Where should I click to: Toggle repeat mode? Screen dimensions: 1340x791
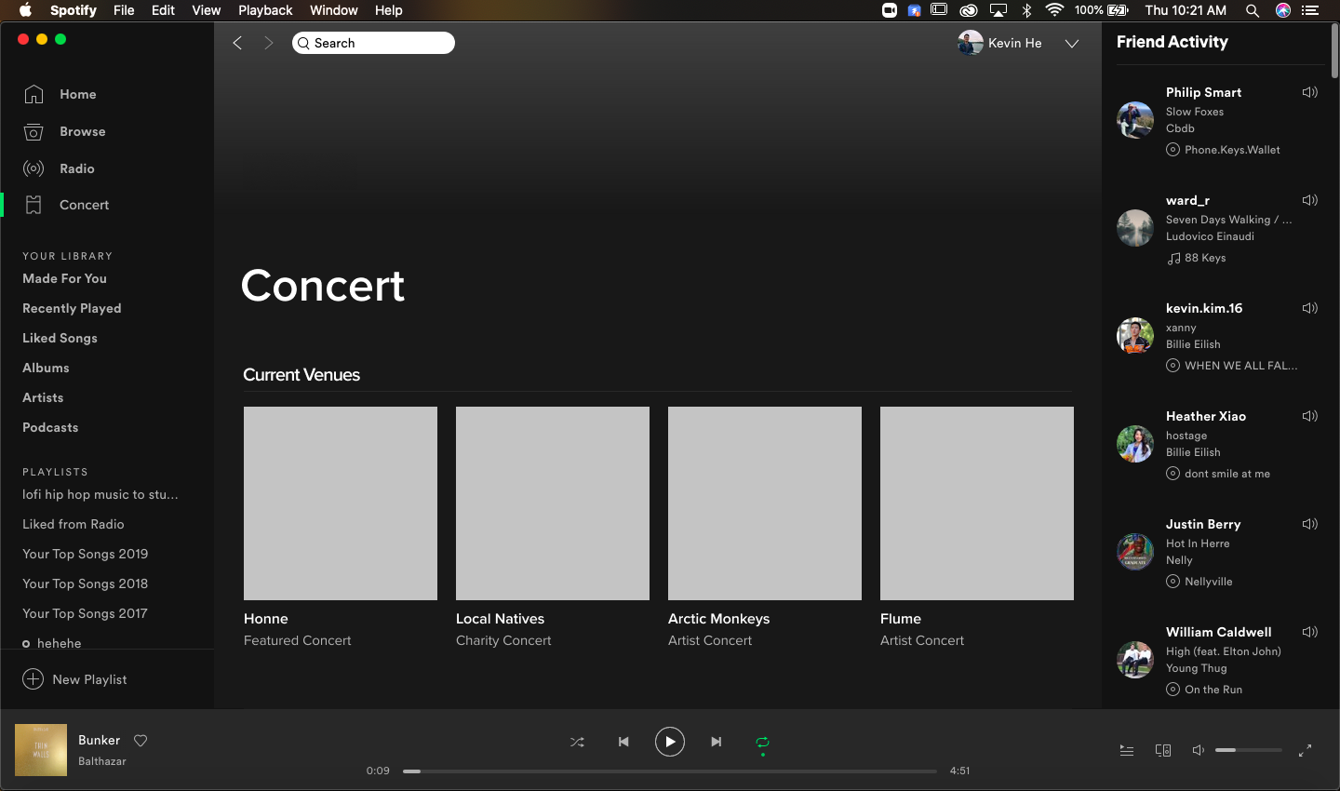762,742
